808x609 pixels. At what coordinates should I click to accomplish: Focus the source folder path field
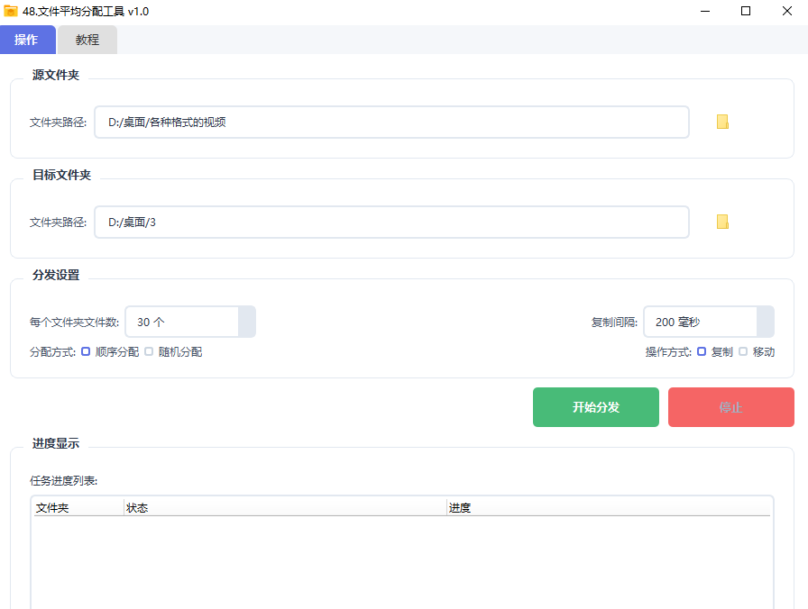coord(391,123)
